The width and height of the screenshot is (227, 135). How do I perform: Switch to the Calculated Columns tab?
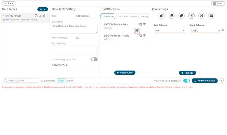click(x=128, y=17)
